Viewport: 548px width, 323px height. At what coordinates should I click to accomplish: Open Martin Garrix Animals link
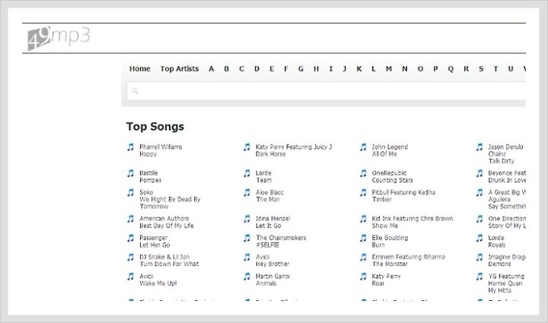(x=272, y=280)
